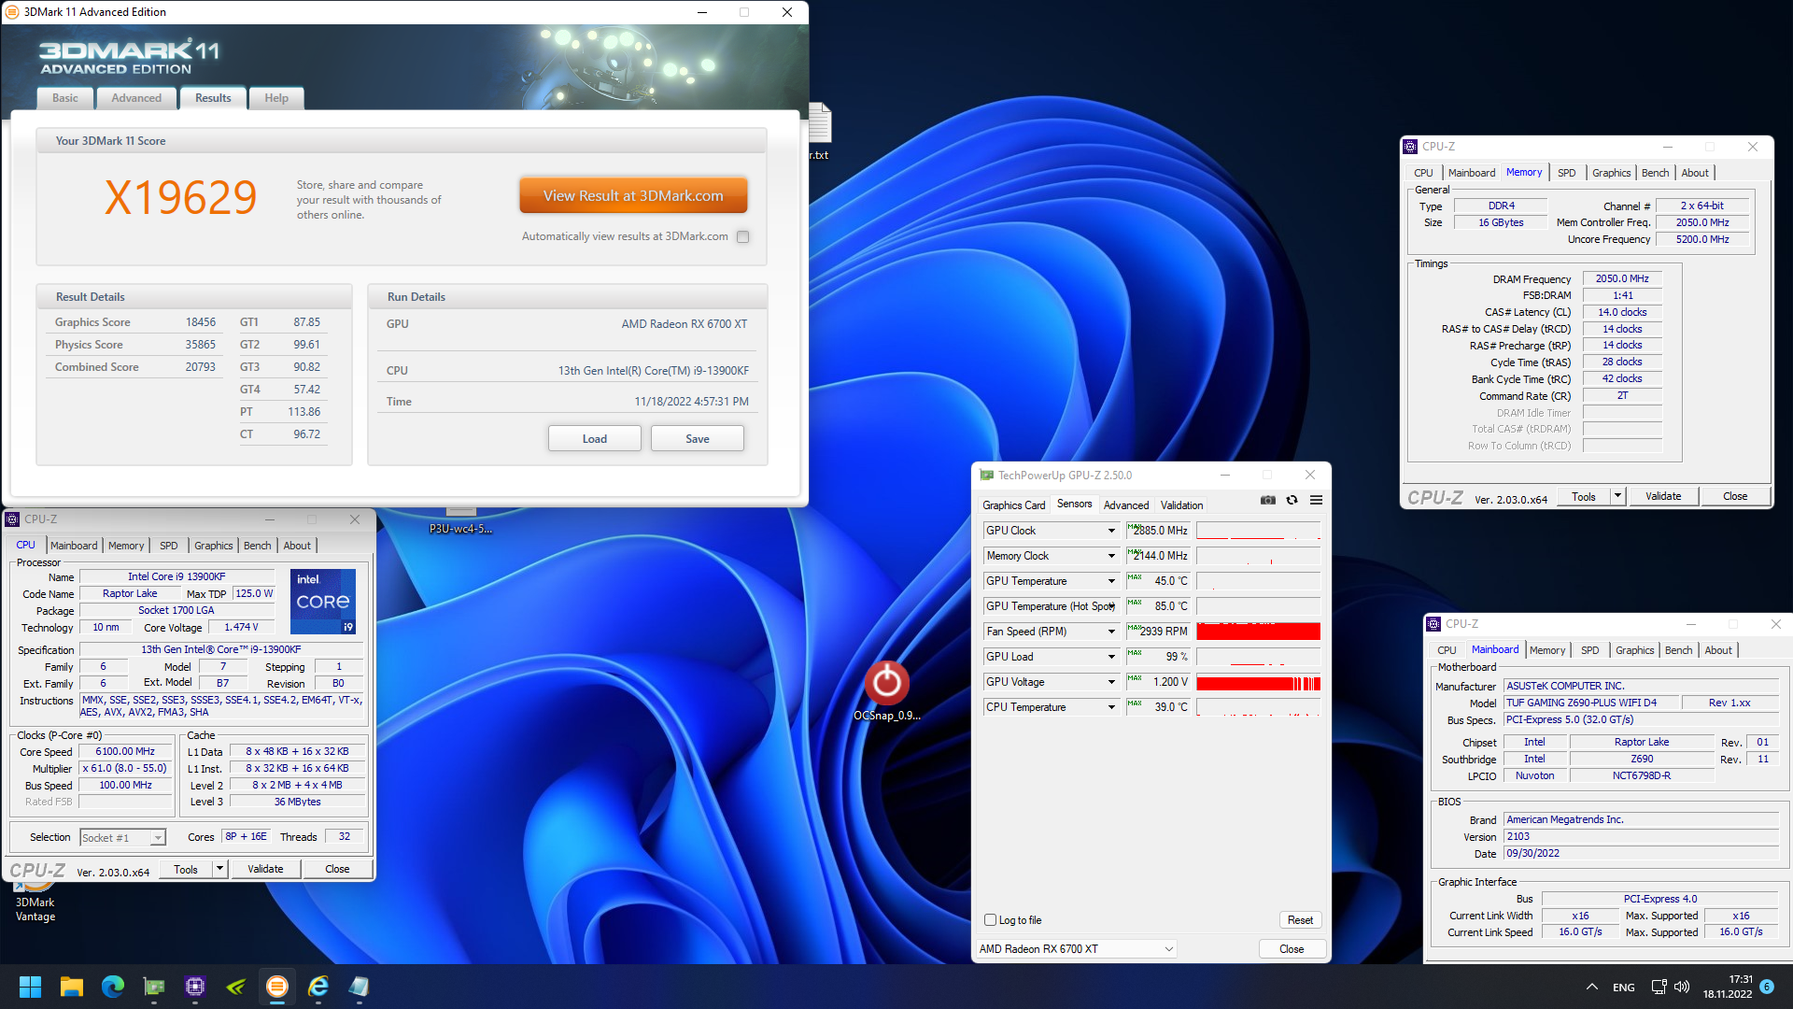Click the title icon of CPU-Z Memory window

(1410, 147)
